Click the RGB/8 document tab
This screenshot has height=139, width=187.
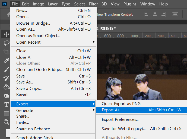click(106, 28)
